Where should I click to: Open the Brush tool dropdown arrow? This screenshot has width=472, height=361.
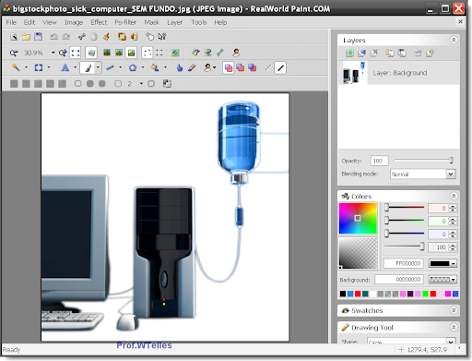pos(98,67)
